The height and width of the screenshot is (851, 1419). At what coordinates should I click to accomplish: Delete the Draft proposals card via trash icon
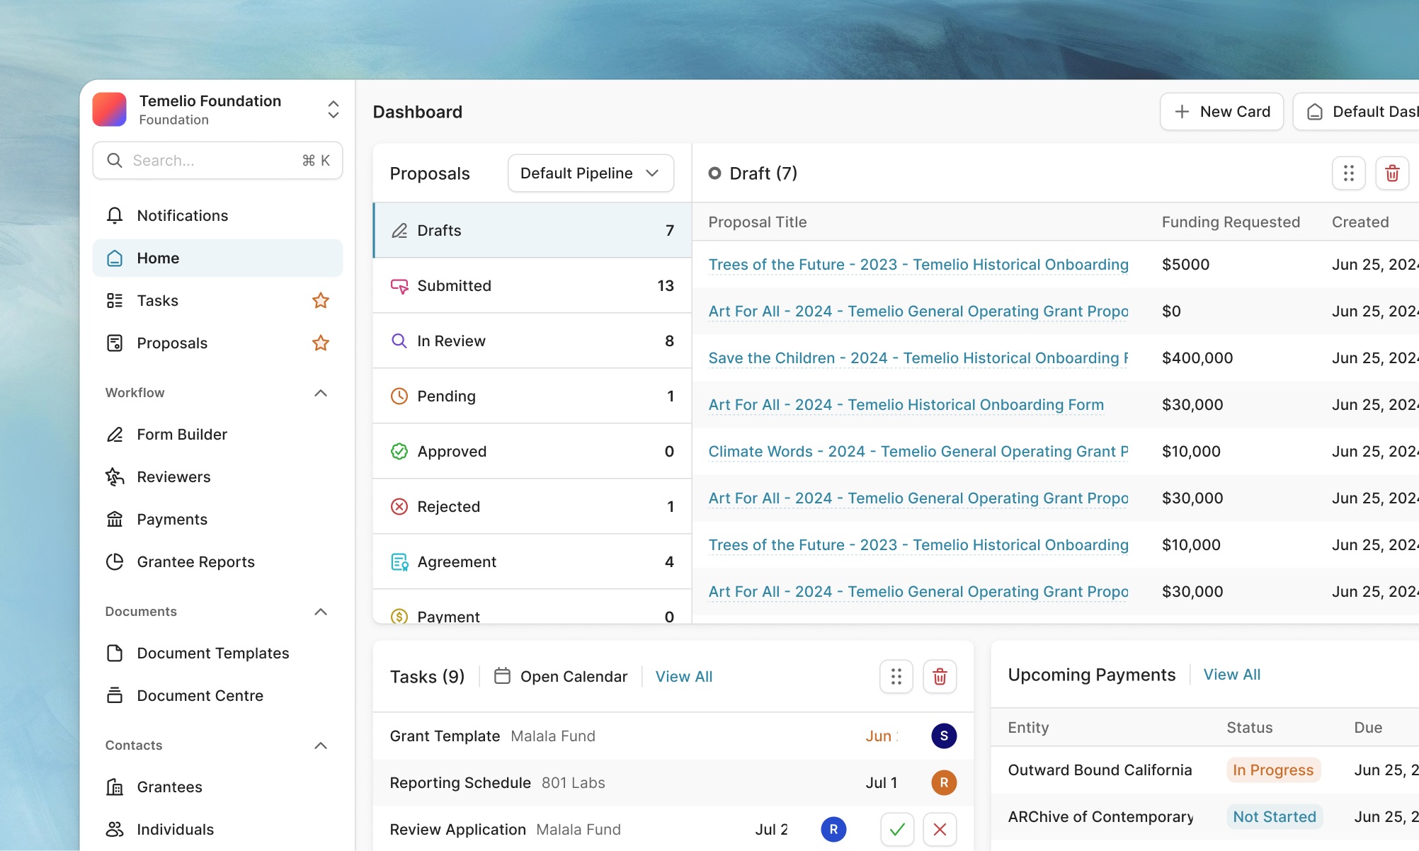click(1391, 173)
